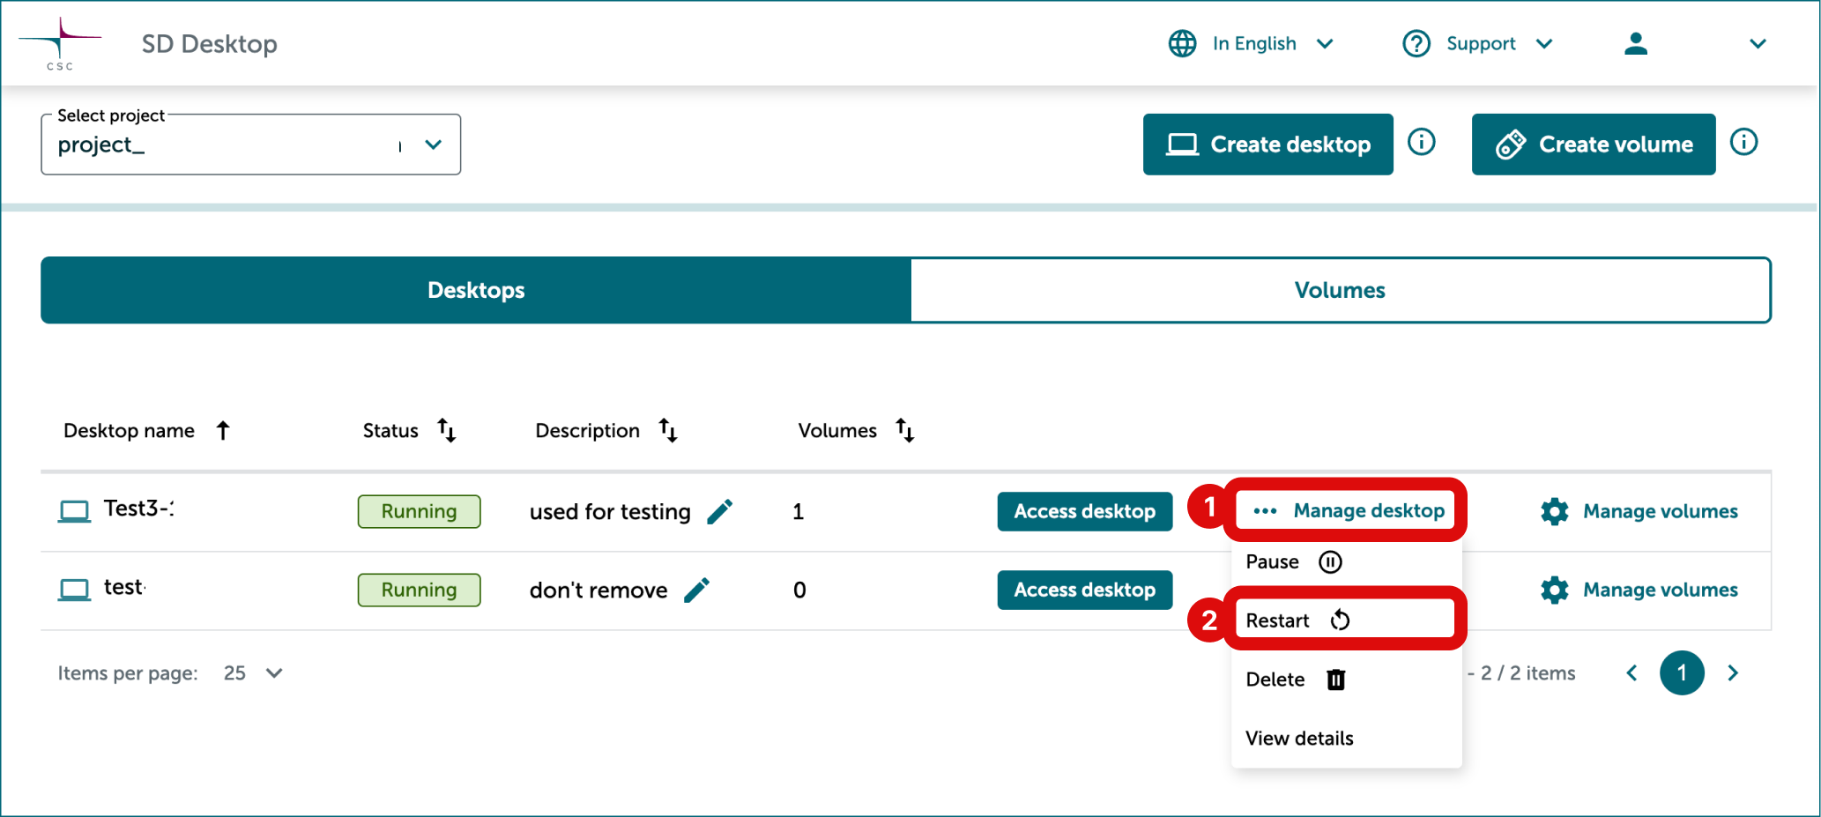Click "don't remove" description text

coord(598,590)
